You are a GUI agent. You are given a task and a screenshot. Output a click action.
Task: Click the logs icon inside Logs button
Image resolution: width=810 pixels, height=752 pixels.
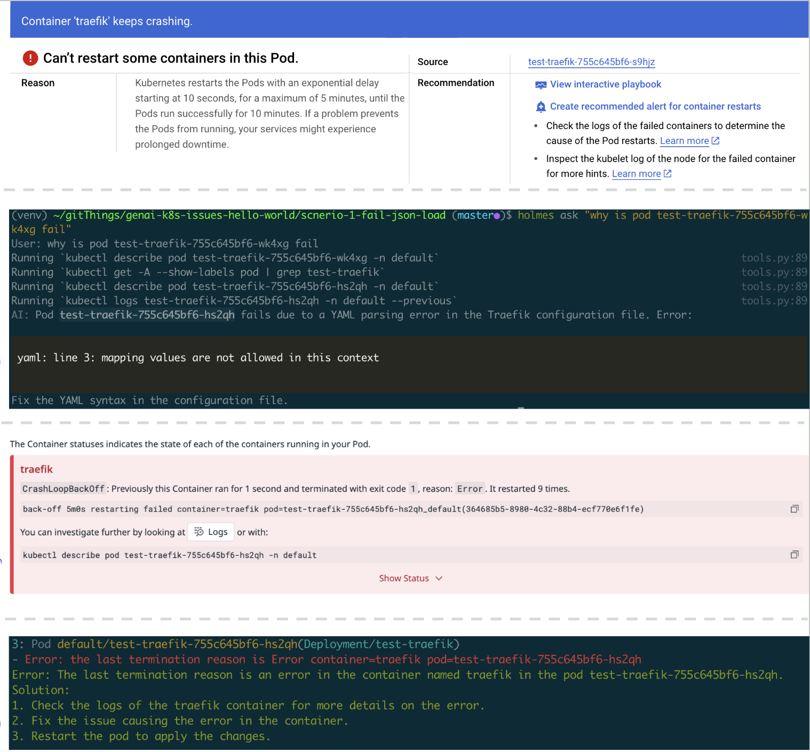(199, 532)
